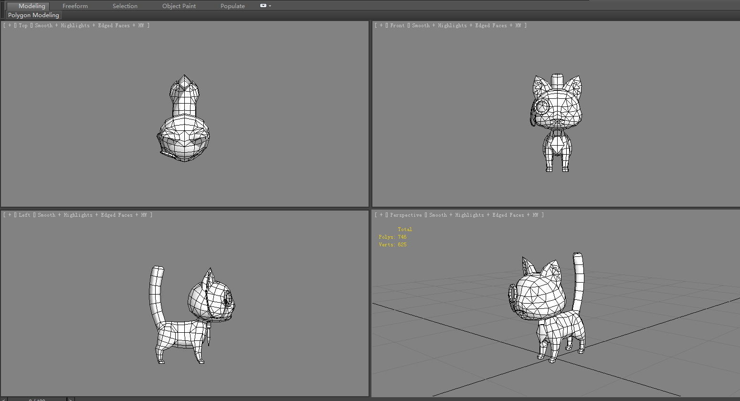Open the Top view label menu
Image resolution: width=740 pixels, height=401 pixels.
coord(23,25)
